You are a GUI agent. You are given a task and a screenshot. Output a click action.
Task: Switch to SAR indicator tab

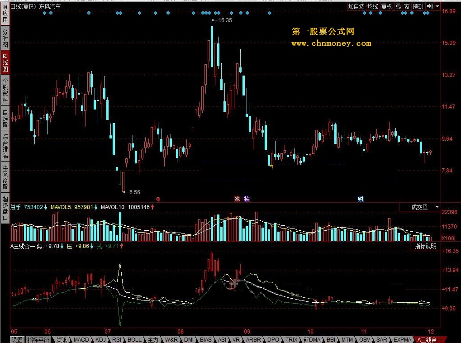(382, 340)
